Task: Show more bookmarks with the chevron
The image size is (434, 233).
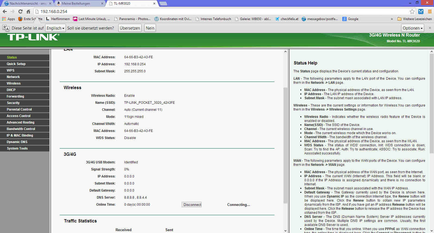Action: coord(392,19)
